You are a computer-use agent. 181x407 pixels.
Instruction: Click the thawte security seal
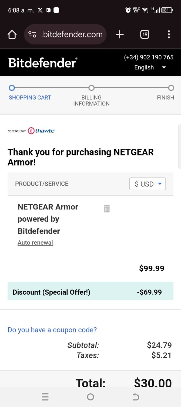click(31, 131)
